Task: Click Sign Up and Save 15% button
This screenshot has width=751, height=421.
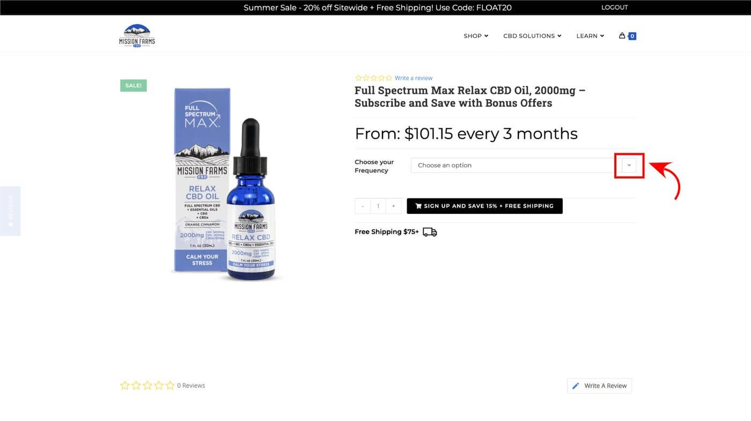Action: [484, 206]
